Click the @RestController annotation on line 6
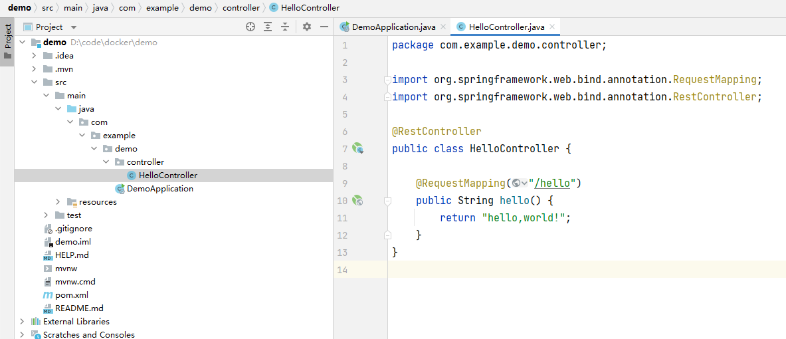 point(437,132)
